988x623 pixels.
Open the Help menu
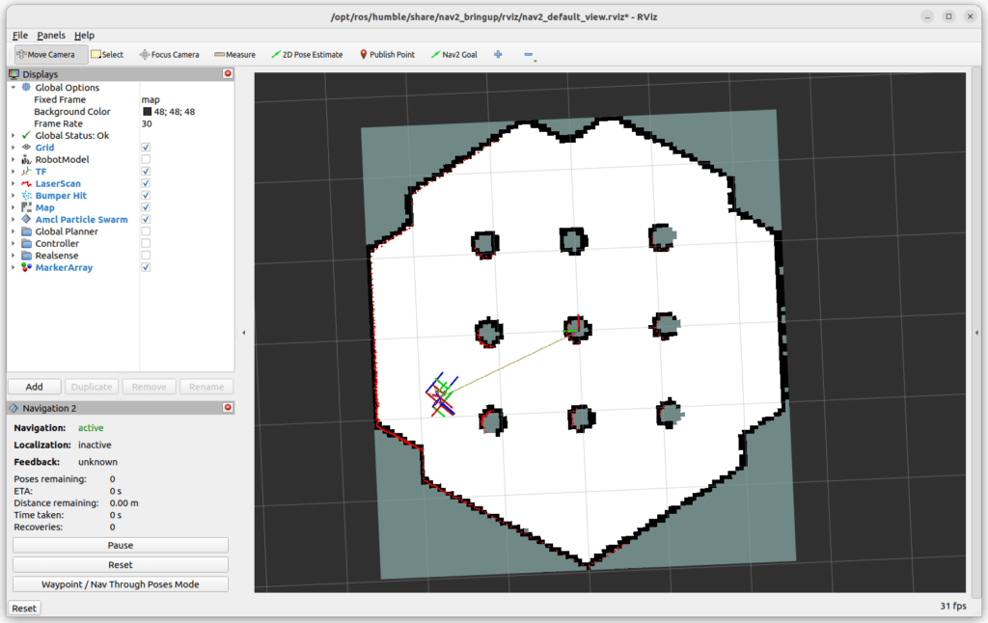tap(85, 36)
